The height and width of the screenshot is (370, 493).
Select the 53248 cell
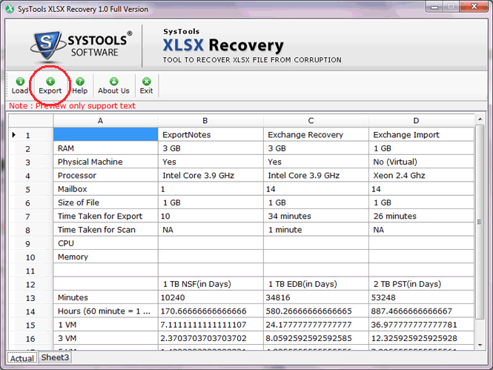pyautogui.click(x=422, y=297)
